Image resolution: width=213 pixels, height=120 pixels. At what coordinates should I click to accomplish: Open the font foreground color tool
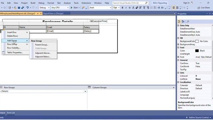pyautogui.click(x=133, y=8)
